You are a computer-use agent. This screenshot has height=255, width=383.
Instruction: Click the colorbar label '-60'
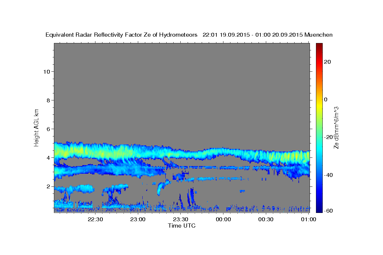[x=329, y=210]
